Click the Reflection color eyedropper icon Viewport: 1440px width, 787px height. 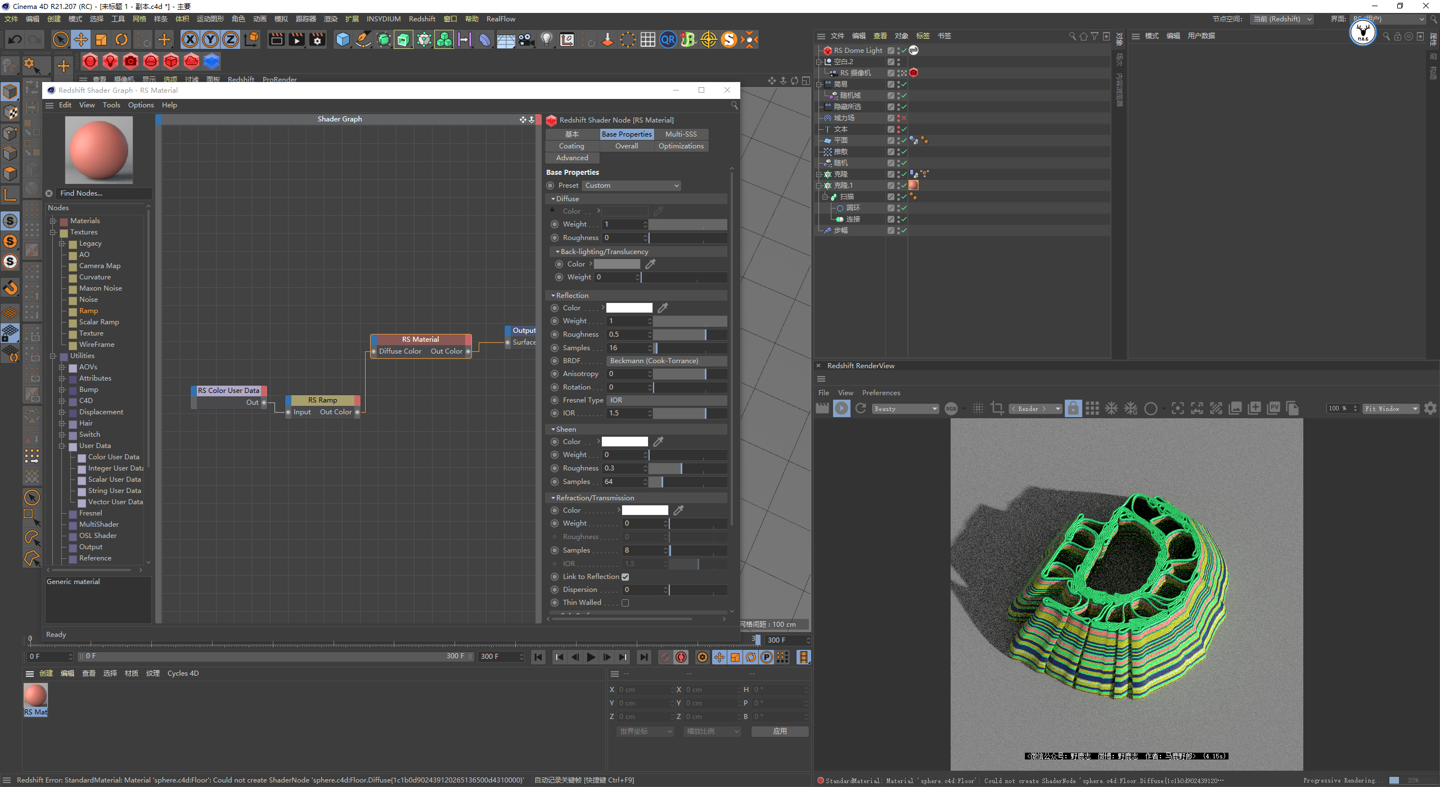(663, 307)
